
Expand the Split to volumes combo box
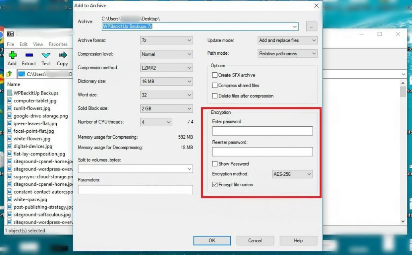click(x=189, y=169)
